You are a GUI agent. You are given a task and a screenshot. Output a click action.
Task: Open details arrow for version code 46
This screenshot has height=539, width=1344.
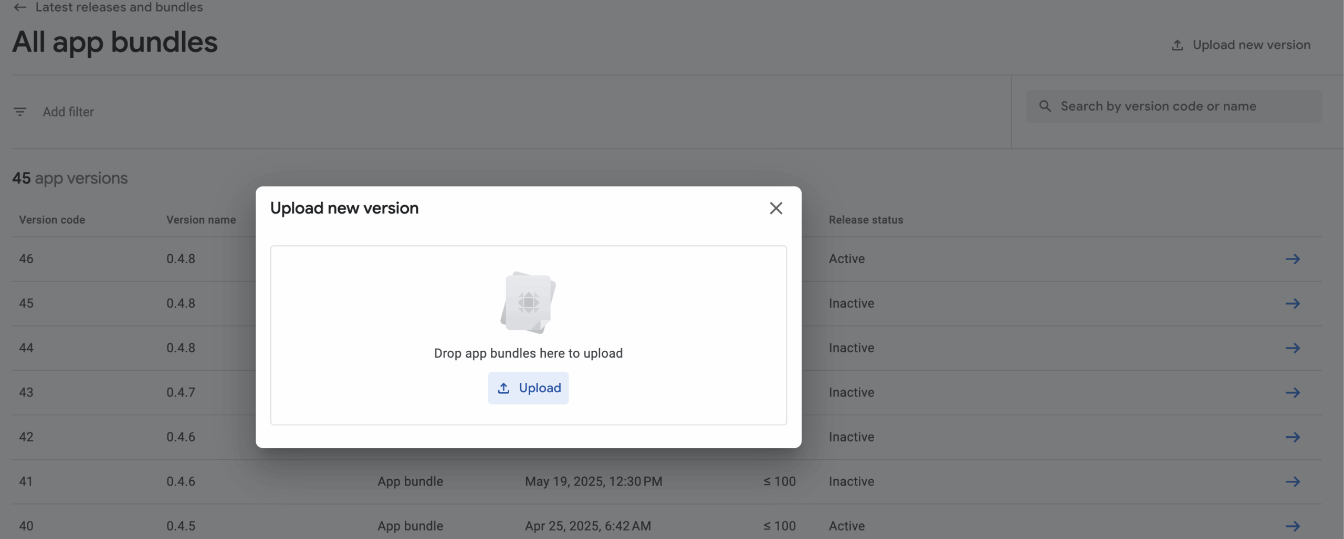pos(1294,258)
